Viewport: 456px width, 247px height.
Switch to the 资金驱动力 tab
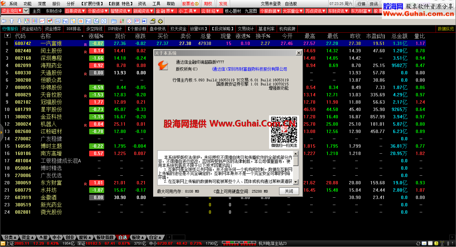(31, 29)
